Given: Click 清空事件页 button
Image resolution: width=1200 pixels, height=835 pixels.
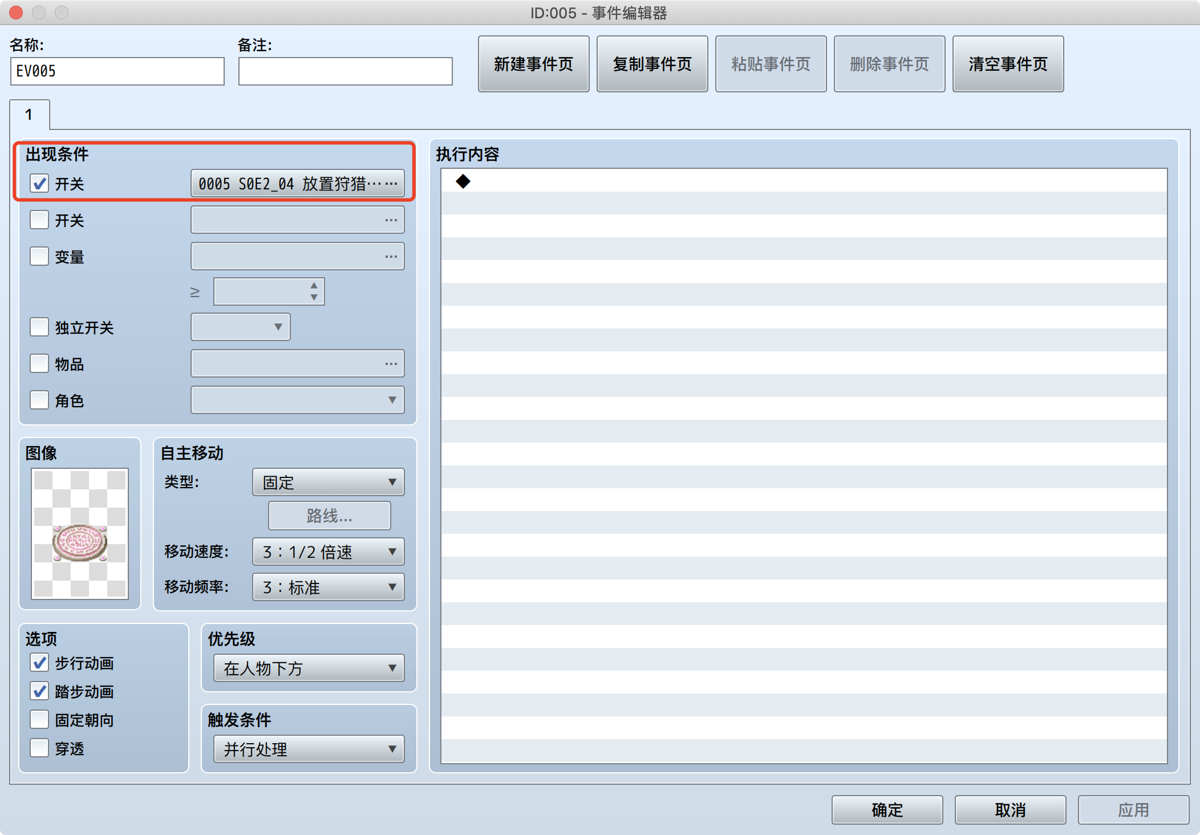Looking at the screenshot, I should point(1008,64).
